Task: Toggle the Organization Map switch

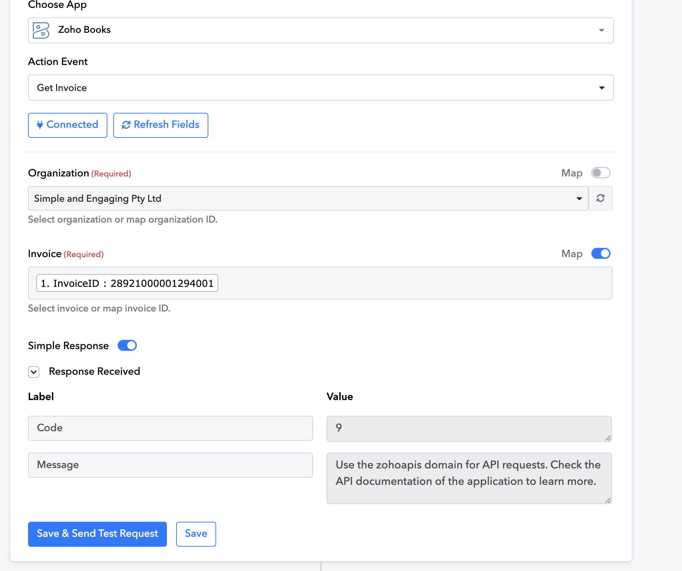Action: click(601, 173)
